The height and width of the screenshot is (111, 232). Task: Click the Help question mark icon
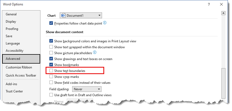coord(209,4)
